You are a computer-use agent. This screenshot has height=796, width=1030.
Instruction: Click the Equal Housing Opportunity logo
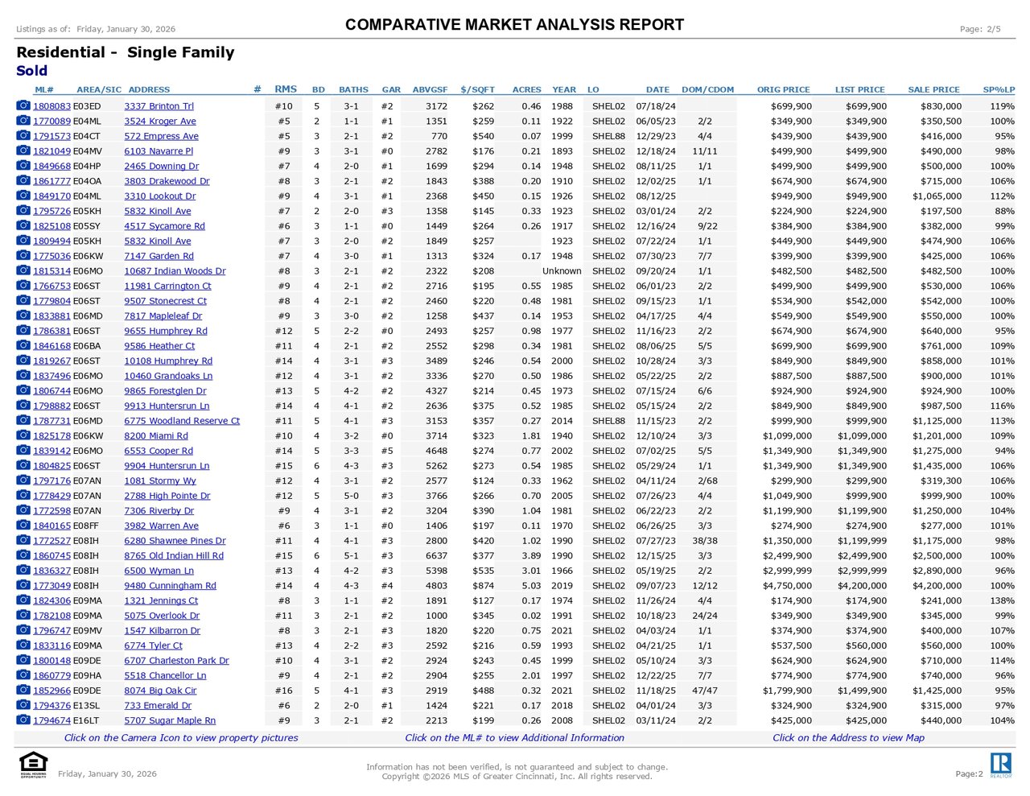33,765
